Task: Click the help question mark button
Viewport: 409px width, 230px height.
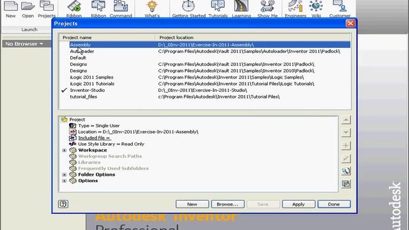Action: click(63, 204)
